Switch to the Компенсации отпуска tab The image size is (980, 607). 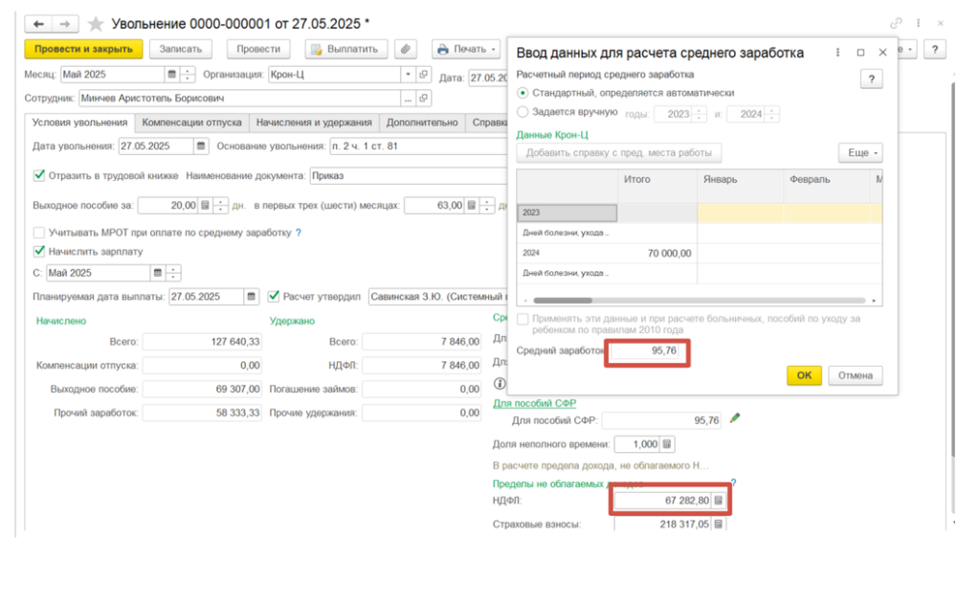(191, 123)
